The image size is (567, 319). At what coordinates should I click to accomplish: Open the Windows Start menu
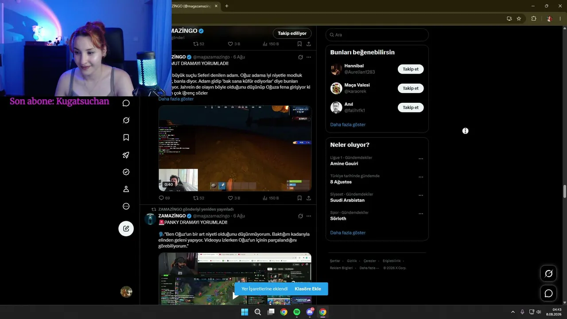coord(245,312)
